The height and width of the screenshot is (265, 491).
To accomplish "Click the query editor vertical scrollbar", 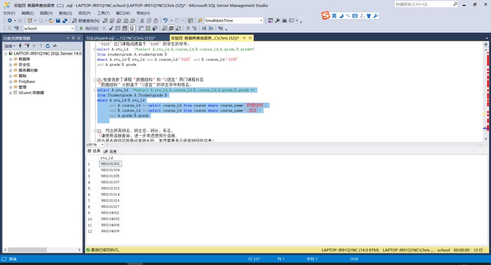I will coord(486,94).
